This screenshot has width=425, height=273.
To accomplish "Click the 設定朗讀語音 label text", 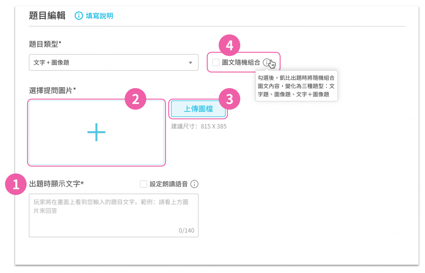I will pyautogui.click(x=169, y=184).
